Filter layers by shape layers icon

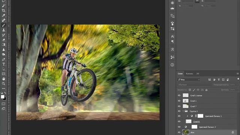223,79
